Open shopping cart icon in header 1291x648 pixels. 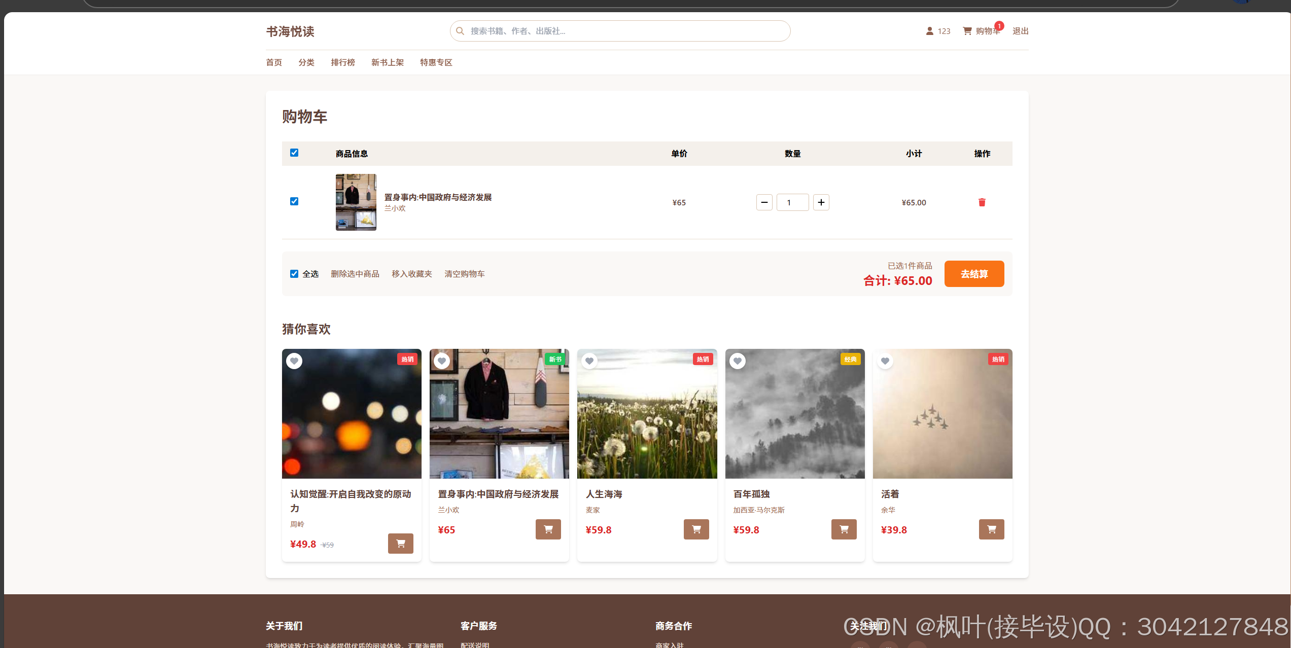coord(967,31)
